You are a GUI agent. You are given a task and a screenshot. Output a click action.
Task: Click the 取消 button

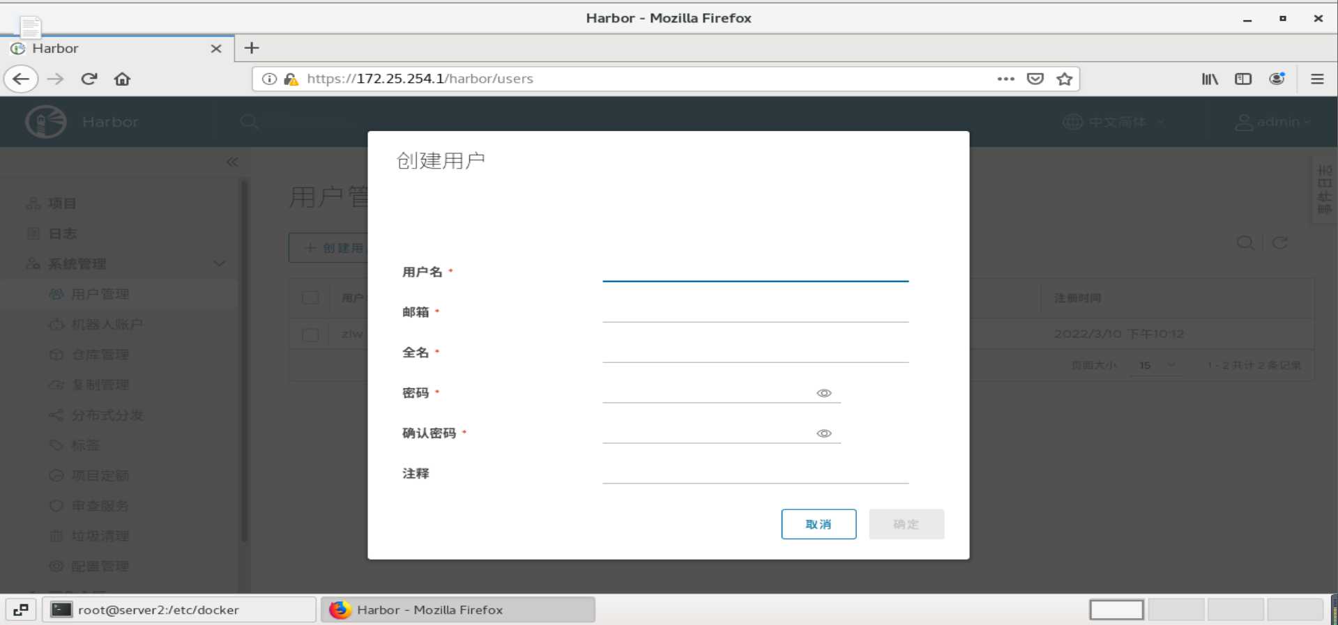click(x=819, y=524)
